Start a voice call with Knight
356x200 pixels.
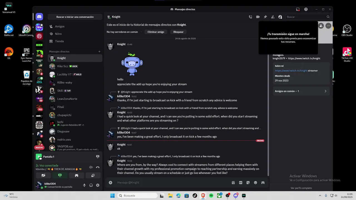(250, 17)
